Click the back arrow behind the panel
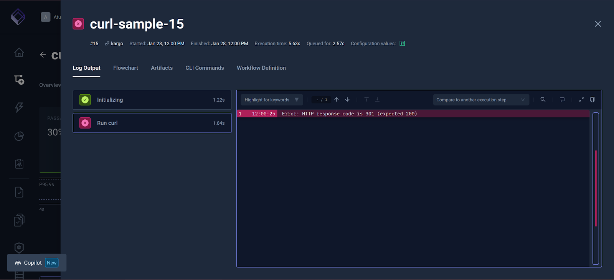 [x=43, y=55]
